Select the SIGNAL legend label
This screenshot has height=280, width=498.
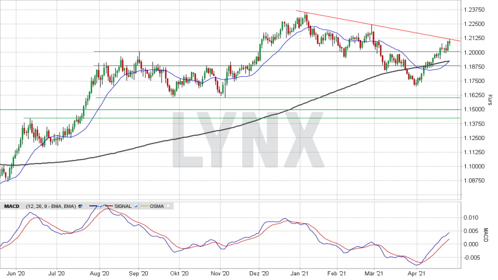pos(122,206)
